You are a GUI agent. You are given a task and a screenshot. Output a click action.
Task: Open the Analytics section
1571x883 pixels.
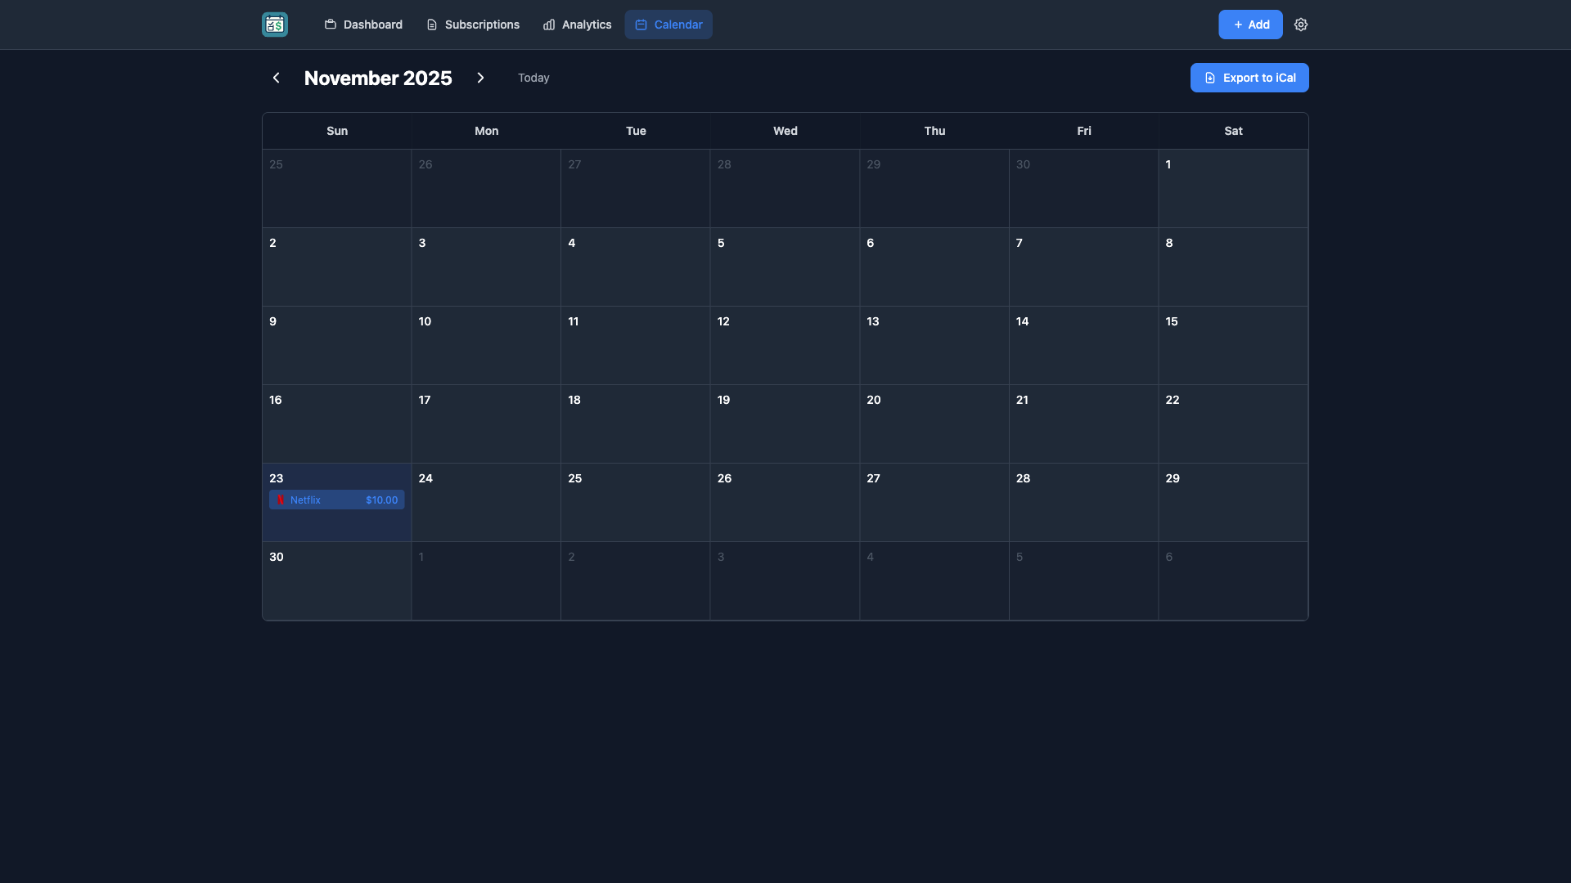click(x=578, y=25)
